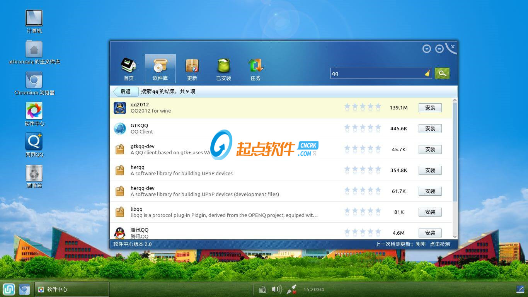Open the 更新 updates tab

click(x=192, y=69)
